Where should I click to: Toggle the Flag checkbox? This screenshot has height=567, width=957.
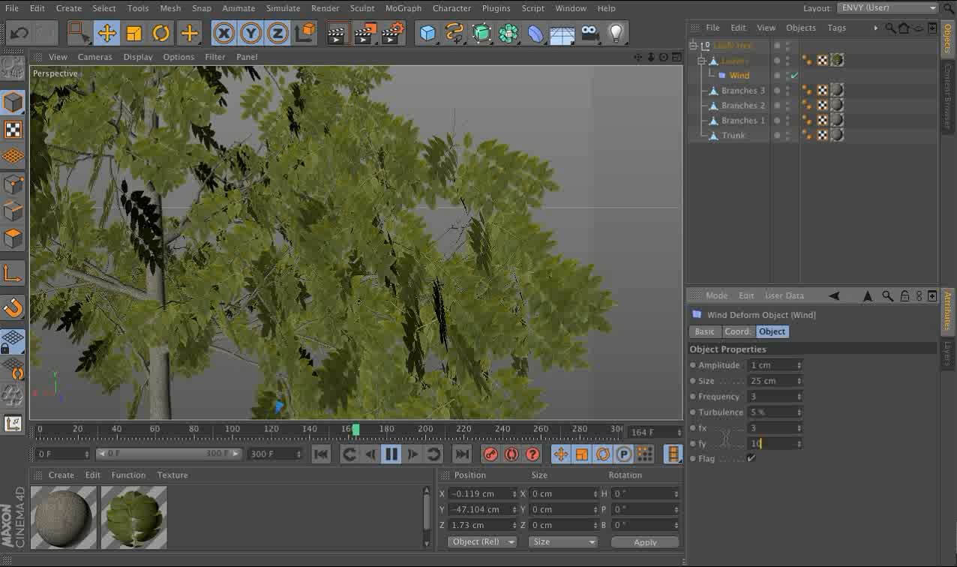tap(751, 458)
